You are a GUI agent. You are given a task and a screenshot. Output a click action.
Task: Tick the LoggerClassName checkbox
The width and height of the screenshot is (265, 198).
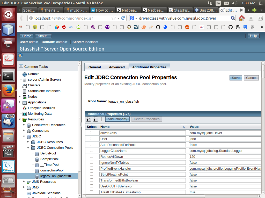pyautogui.click(x=92, y=150)
